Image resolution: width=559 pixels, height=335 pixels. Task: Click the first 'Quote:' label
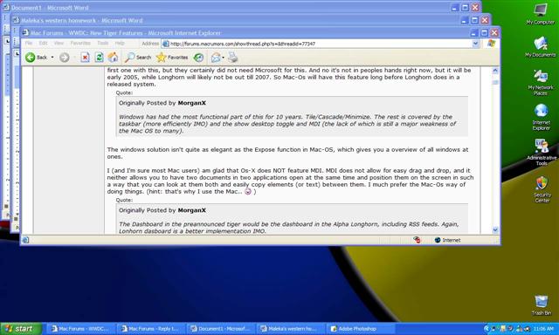tap(124, 92)
